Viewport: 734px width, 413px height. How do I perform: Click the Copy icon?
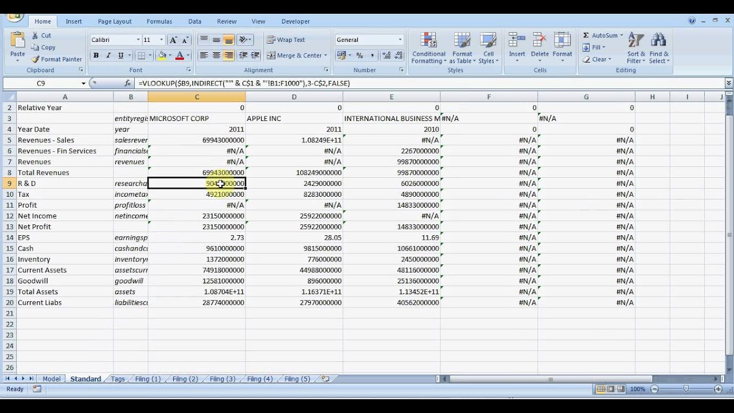(x=36, y=48)
